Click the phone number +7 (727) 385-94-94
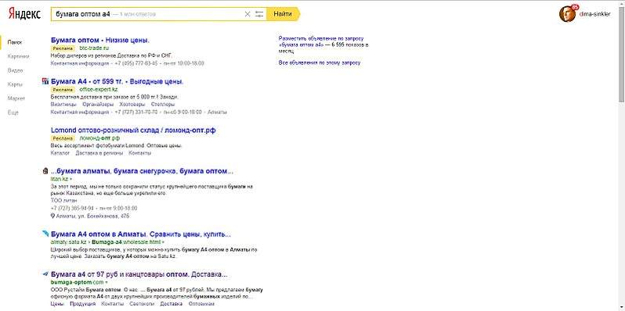 point(73,208)
